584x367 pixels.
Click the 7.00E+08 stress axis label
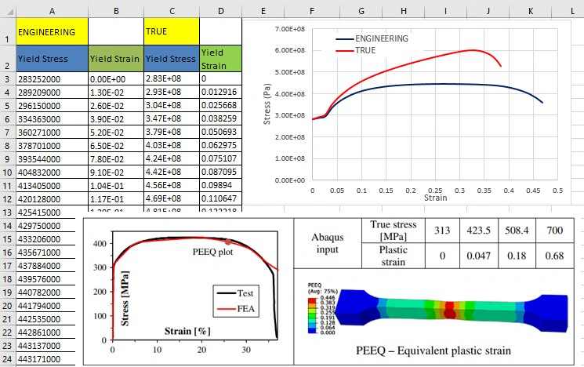290,29
